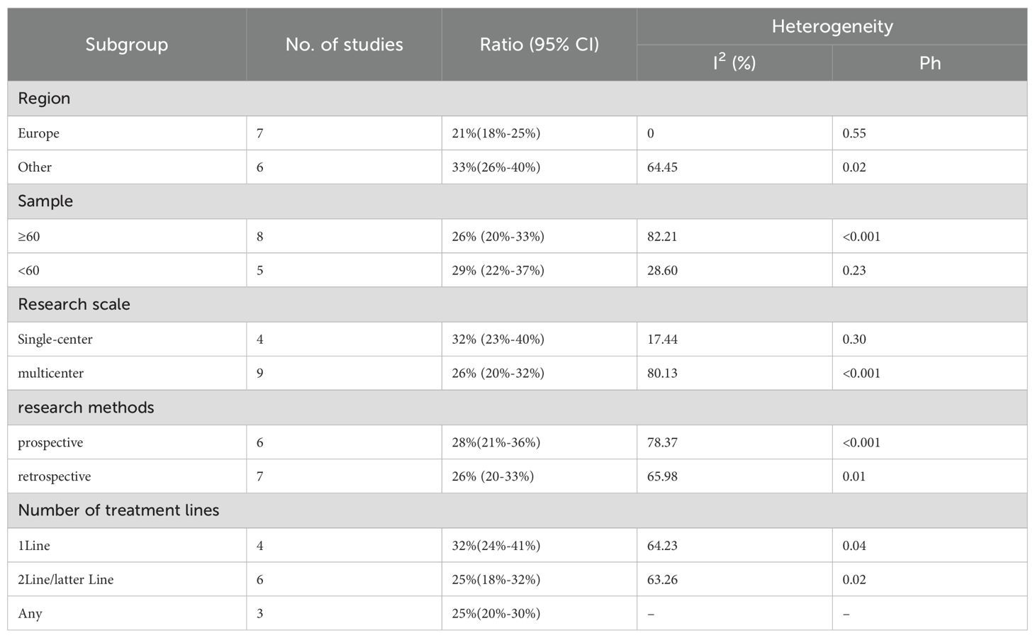The width and height of the screenshot is (1035, 638).
Task: Select the Heterogeneity header cell
Action: click(832, 27)
